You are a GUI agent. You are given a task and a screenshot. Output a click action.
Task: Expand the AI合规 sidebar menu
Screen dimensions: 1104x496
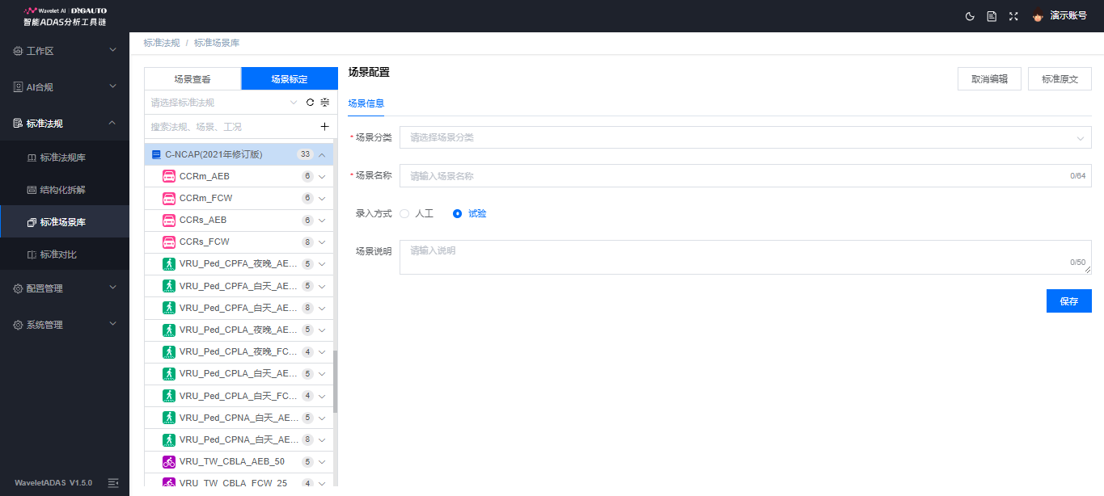pyautogui.click(x=112, y=86)
